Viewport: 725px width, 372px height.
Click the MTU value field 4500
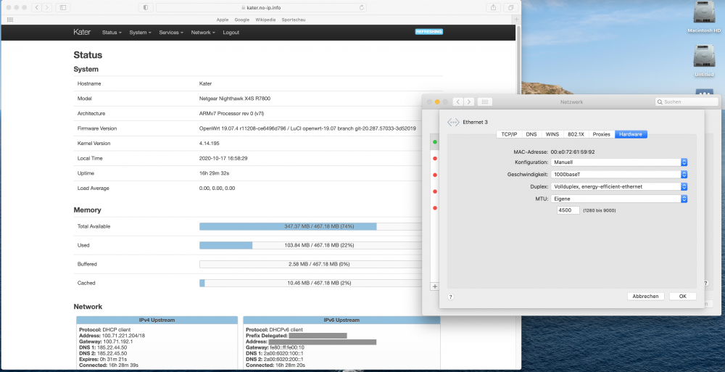(568, 210)
